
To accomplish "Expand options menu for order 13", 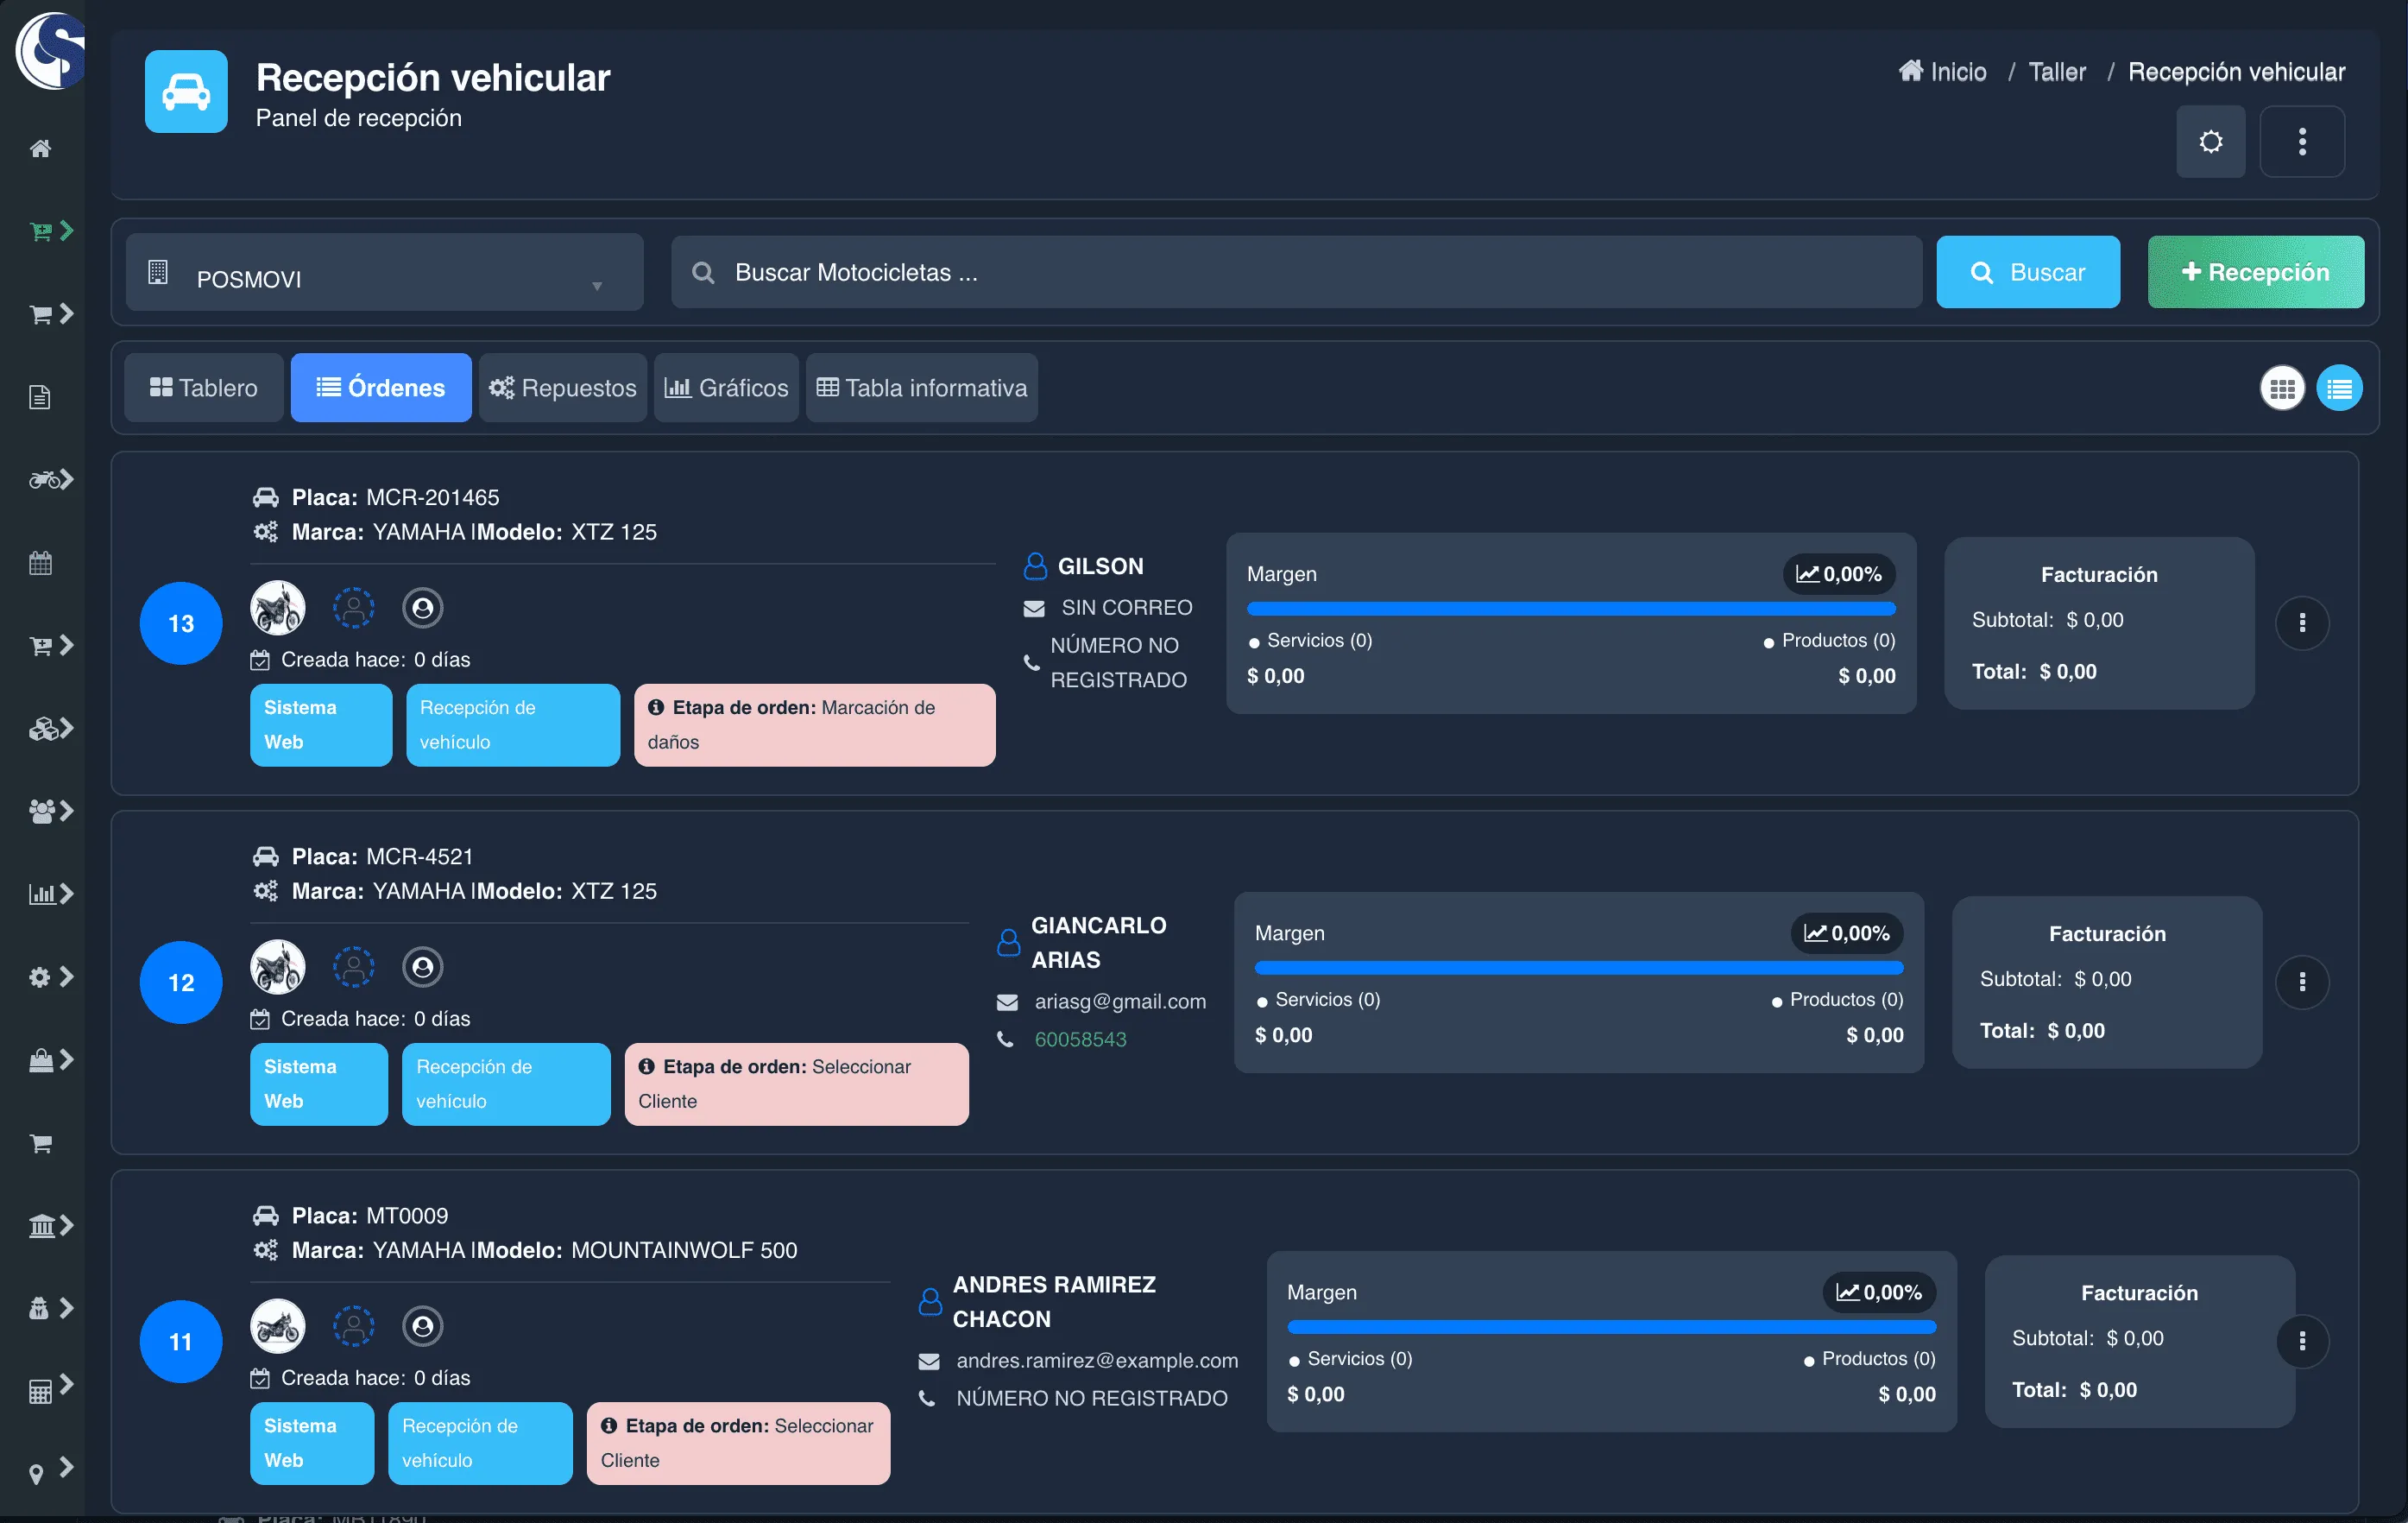I will click(2301, 623).
